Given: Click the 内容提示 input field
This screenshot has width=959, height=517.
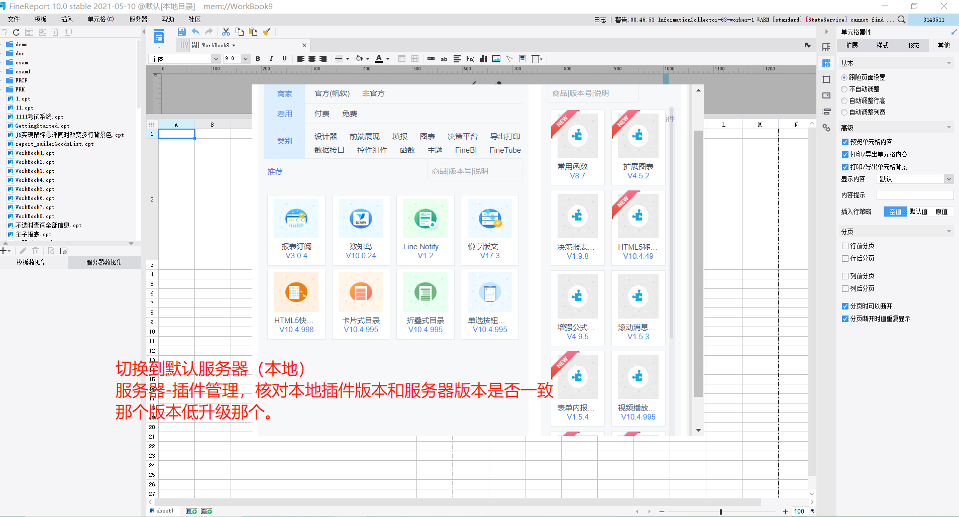Looking at the screenshot, I should [x=915, y=195].
